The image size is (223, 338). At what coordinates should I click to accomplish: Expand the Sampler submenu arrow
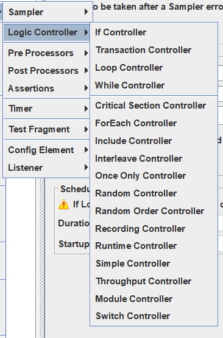pyautogui.click(x=86, y=12)
